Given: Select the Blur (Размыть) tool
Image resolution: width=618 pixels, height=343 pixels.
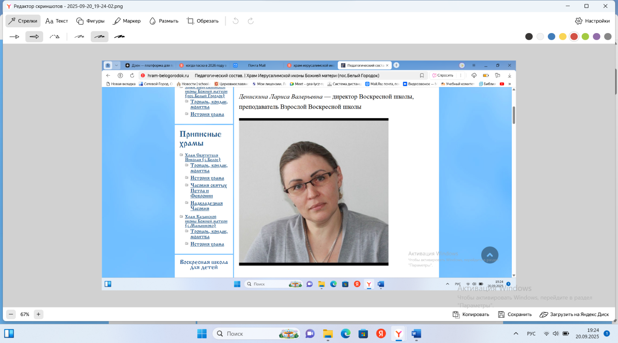Looking at the screenshot, I should (x=164, y=21).
